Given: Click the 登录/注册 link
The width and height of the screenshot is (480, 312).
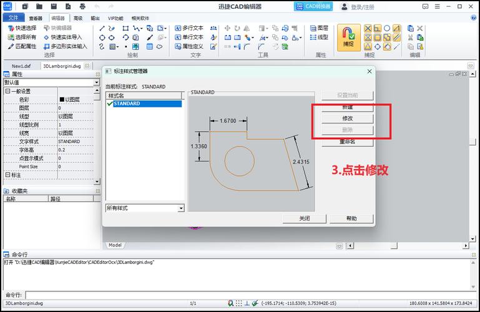Looking at the screenshot, I should click(363, 7).
